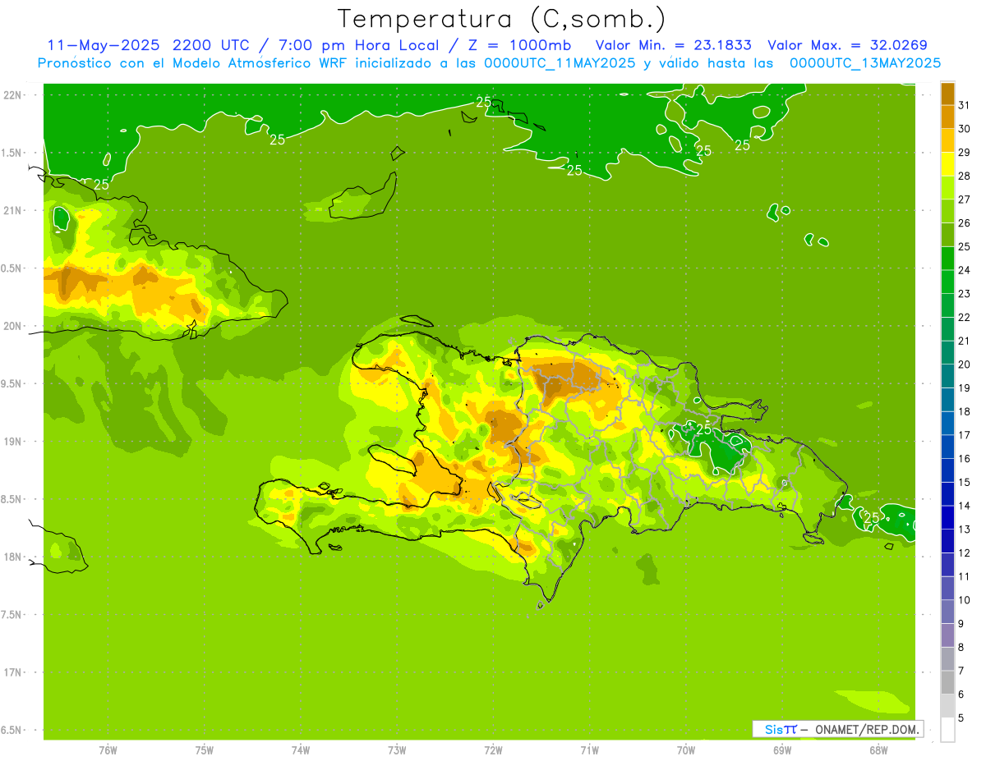986x761 pixels.
Task: Select the dark blue colorbar swatch between 13 and 14
Action: [x=947, y=517]
